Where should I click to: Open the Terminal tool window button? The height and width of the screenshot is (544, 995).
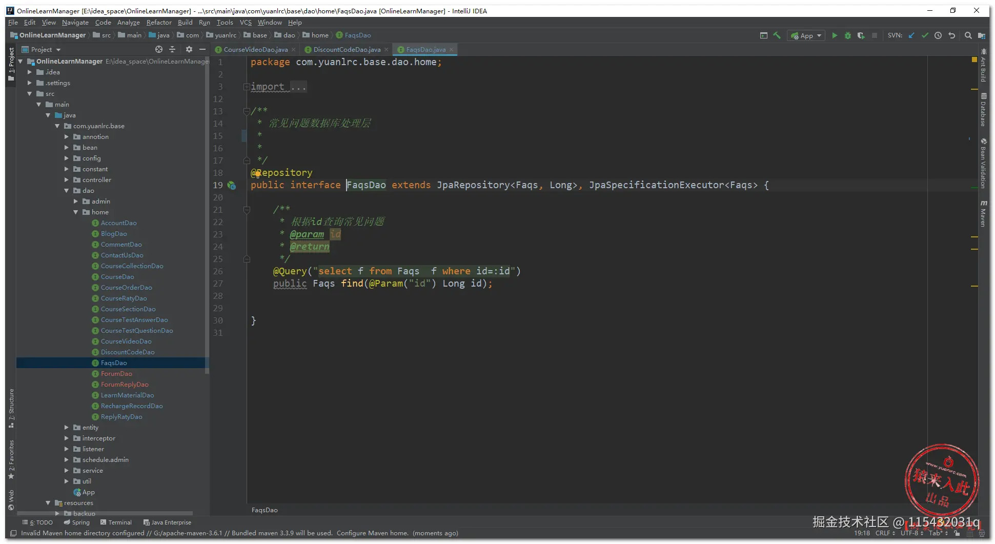point(116,522)
